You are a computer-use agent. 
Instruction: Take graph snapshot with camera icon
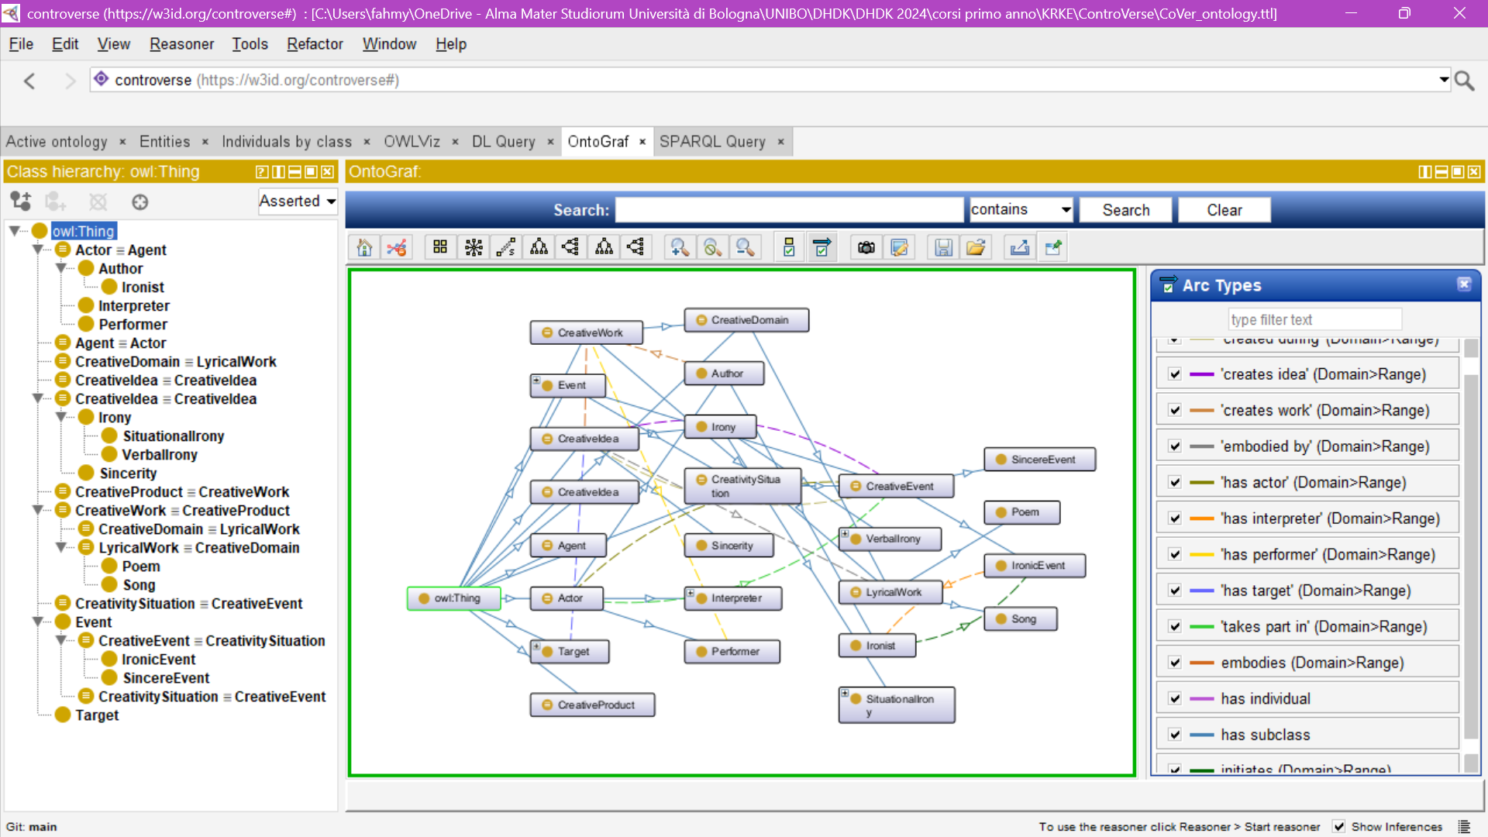click(x=866, y=247)
